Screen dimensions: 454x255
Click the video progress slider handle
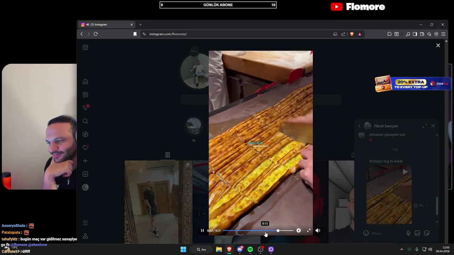point(278,231)
